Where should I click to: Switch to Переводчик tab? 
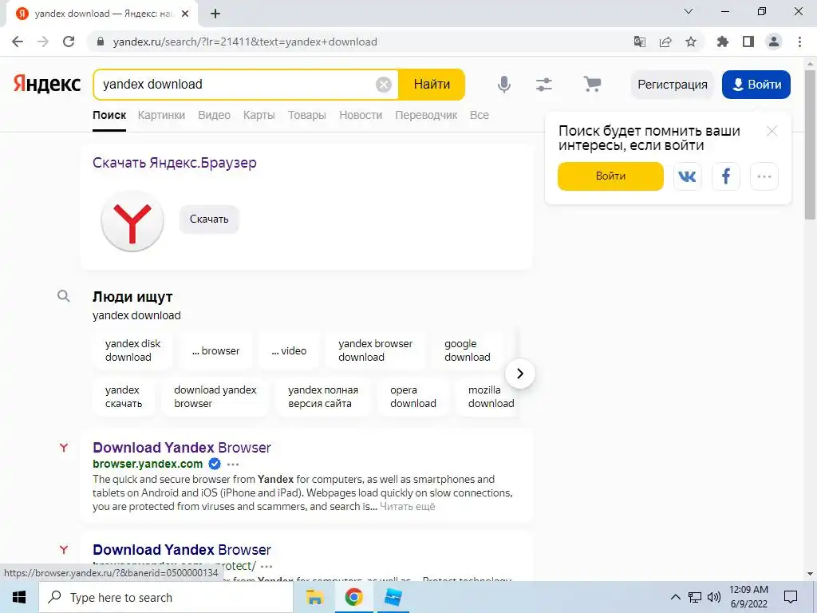426,115
